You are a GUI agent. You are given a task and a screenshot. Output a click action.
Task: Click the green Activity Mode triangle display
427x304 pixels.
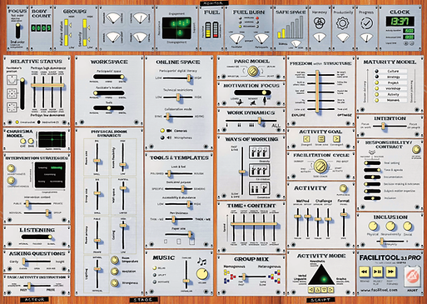coord(321,275)
